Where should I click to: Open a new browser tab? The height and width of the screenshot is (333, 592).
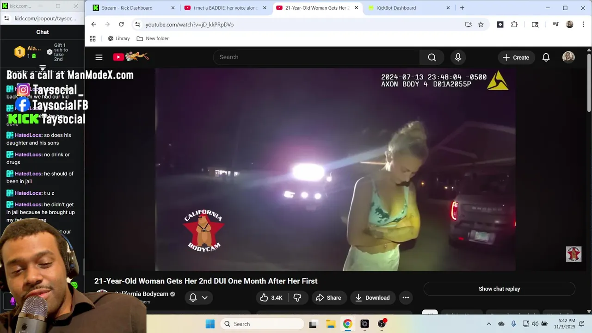click(x=462, y=8)
